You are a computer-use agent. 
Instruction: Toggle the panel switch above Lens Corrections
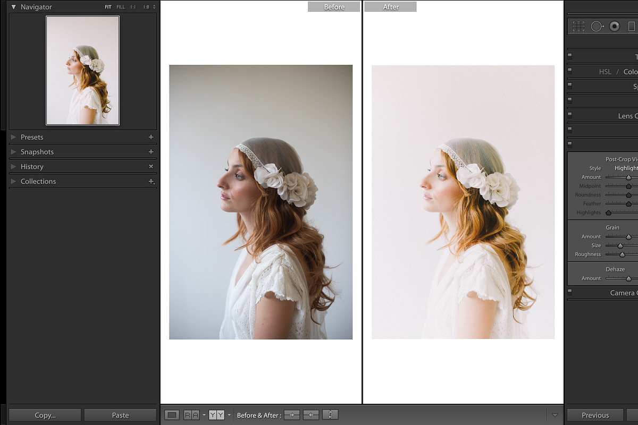click(x=570, y=99)
